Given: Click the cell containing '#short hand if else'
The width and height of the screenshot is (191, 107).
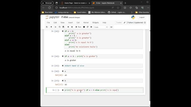Looking at the screenshot, I should tap(103, 66).
